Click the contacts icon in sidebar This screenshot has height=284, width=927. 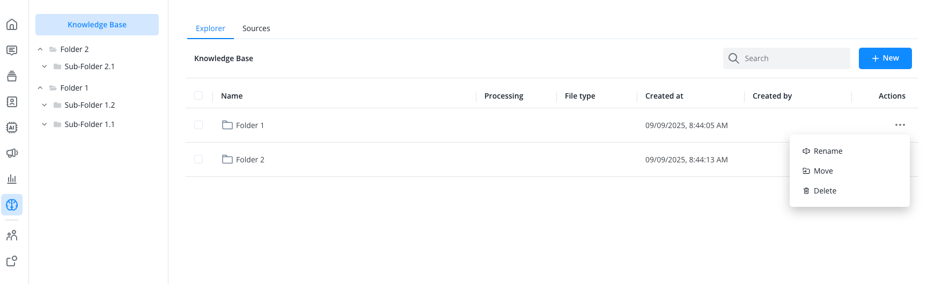pyautogui.click(x=12, y=102)
